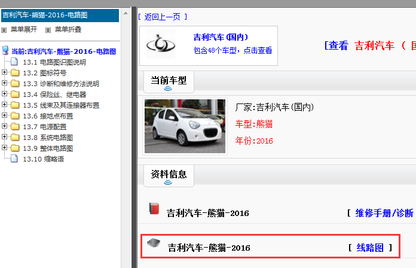Click the 菜单折叠 collapse-all icon
Image resolution: width=416 pixels, height=268 pixels.
point(48,30)
